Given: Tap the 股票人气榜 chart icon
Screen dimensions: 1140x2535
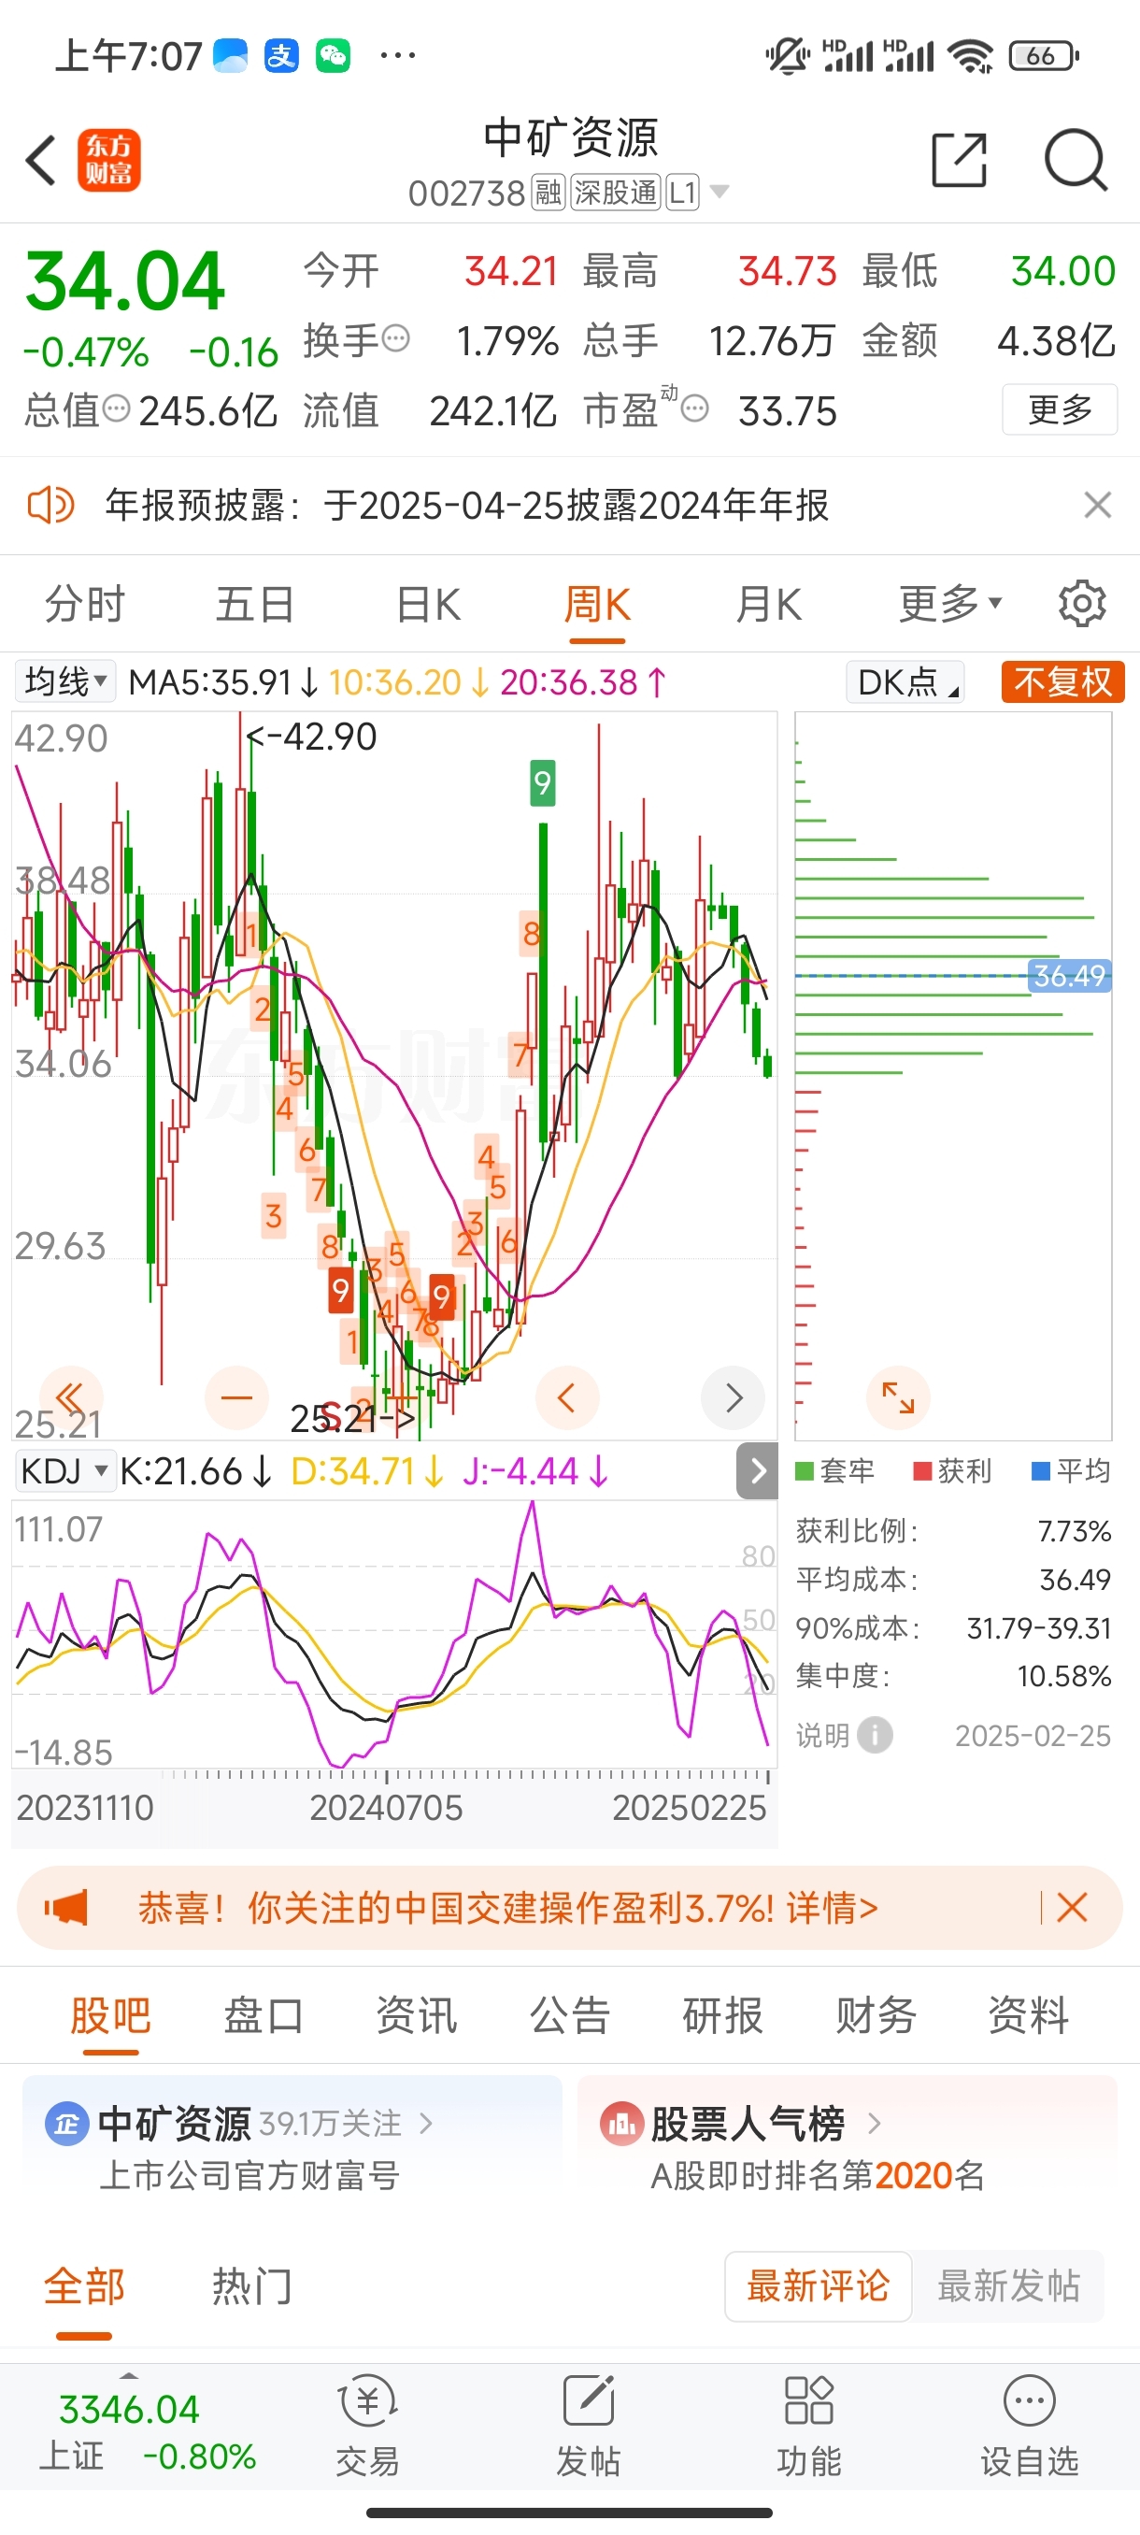Looking at the screenshot, I should [x=621, y=2123].
